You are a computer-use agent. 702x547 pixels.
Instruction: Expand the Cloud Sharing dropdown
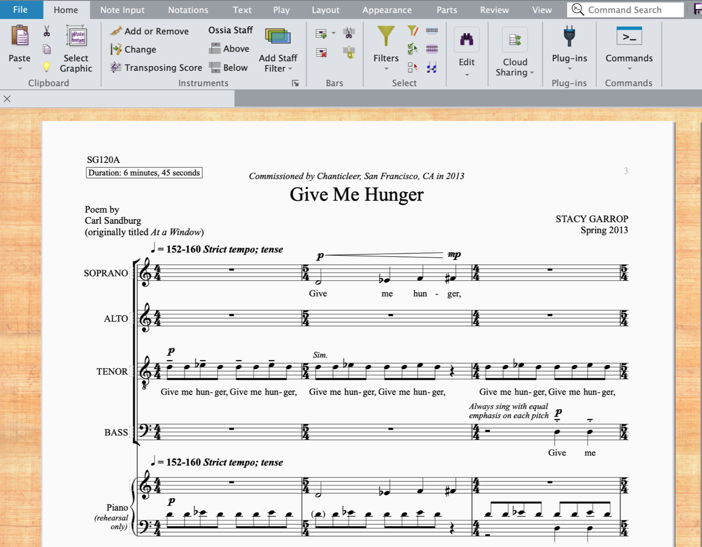532,73
